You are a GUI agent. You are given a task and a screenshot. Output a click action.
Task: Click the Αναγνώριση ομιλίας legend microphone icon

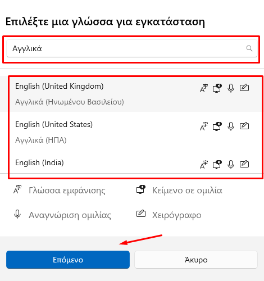coord(17,214)
